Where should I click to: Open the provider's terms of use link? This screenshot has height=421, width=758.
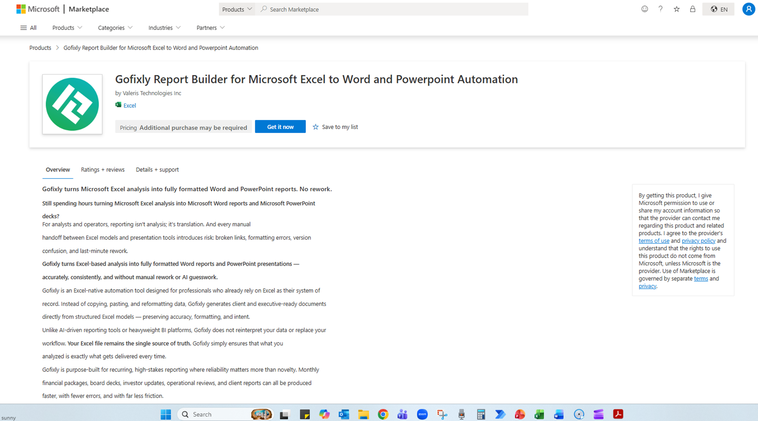[x=653, y=241]
